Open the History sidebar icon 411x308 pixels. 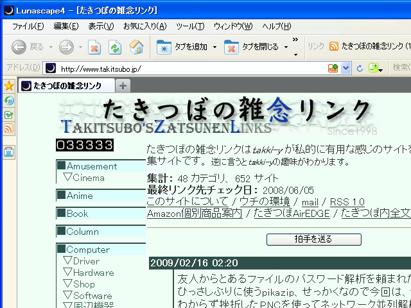click(9, 101)
